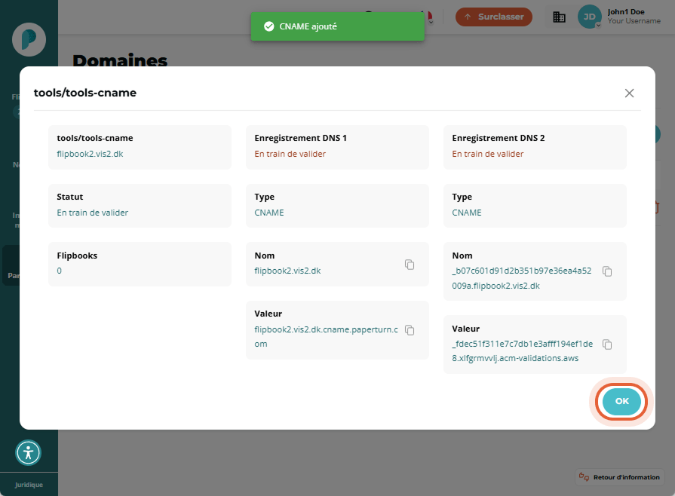This screenshot has width=675, height=496.
Task: Select DNS 2 Nom record text
Action: 522,278
